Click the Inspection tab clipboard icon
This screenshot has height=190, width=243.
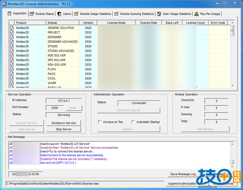tap(9, 13)
